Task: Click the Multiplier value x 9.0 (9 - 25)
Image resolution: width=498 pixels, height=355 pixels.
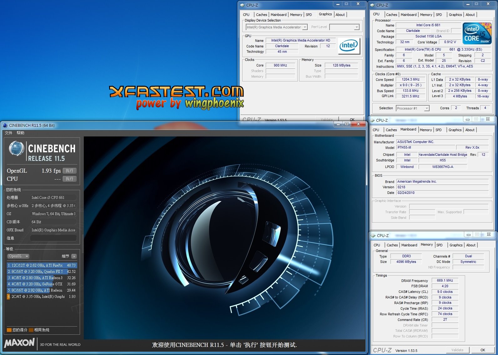Action: point(410,85)
